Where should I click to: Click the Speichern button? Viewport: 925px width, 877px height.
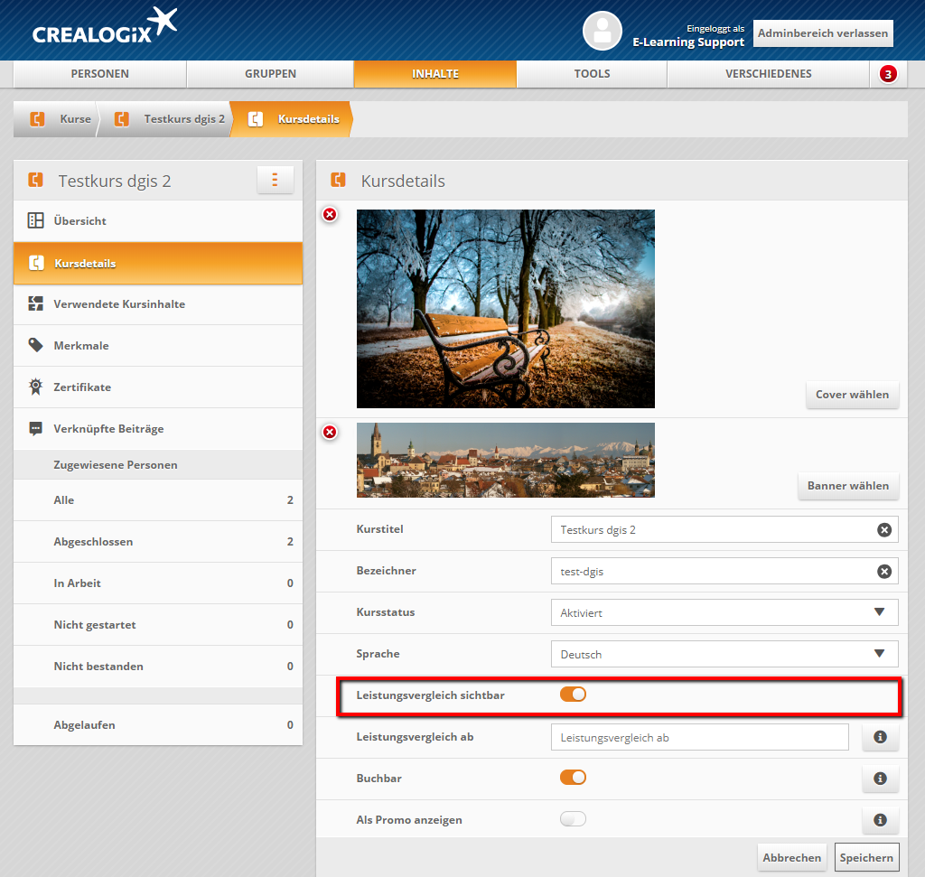[866, 858]
